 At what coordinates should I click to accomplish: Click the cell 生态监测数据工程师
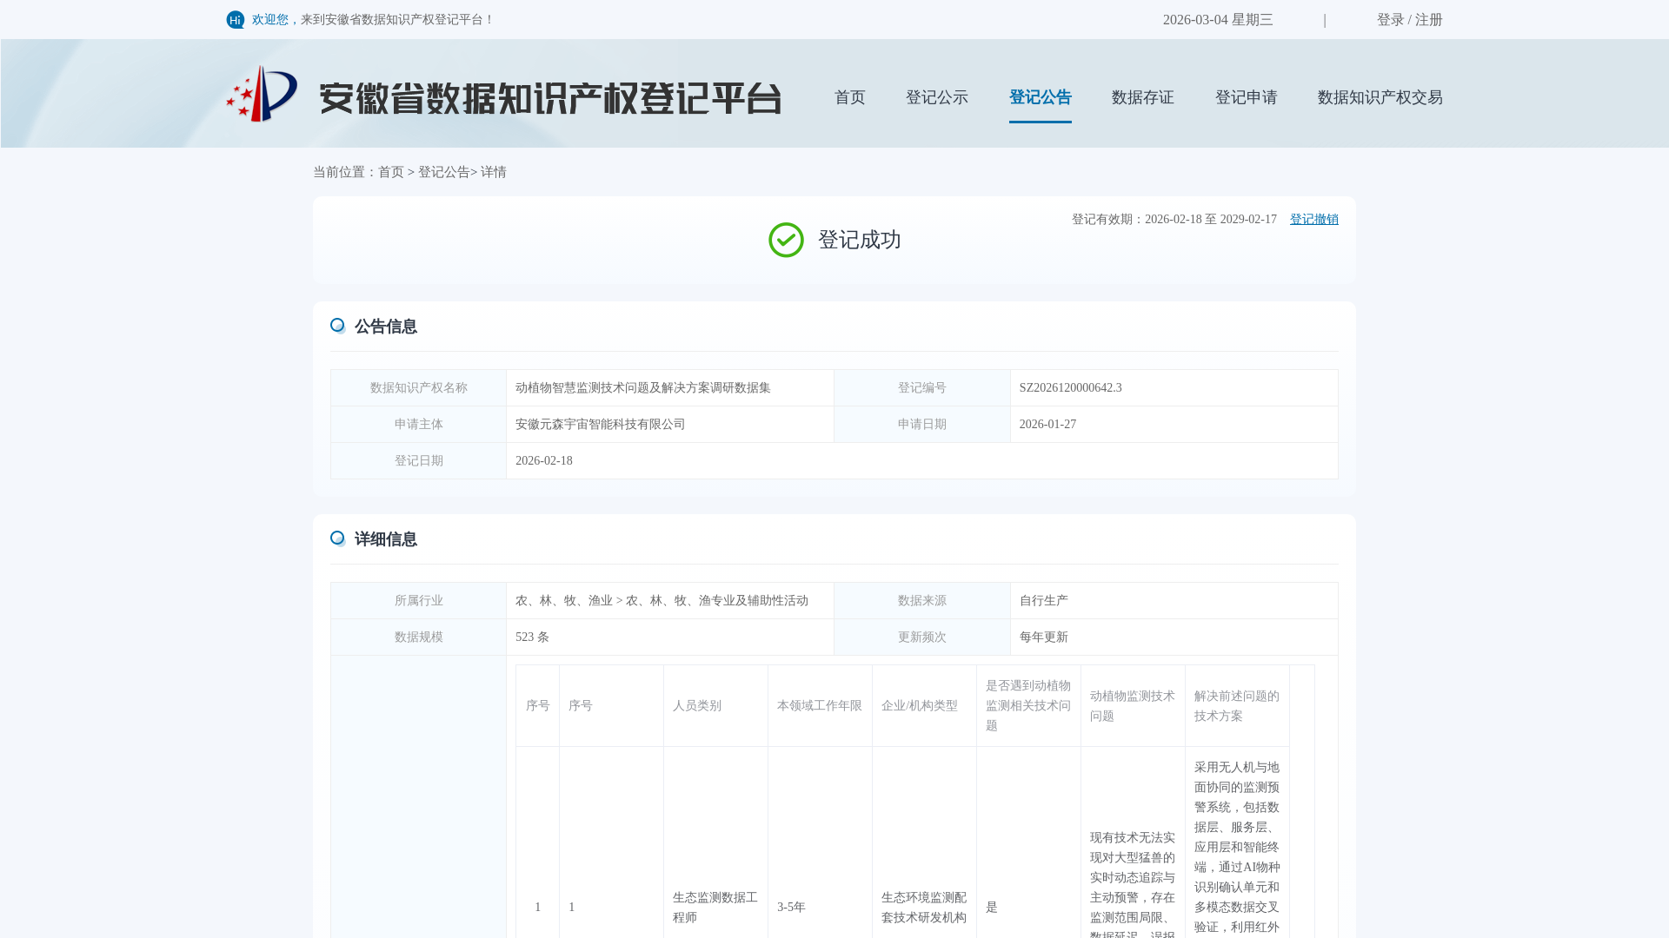(x=715, y=908)
